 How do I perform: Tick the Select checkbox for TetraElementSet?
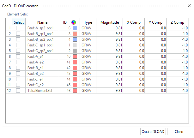click(x=18, y=91)
